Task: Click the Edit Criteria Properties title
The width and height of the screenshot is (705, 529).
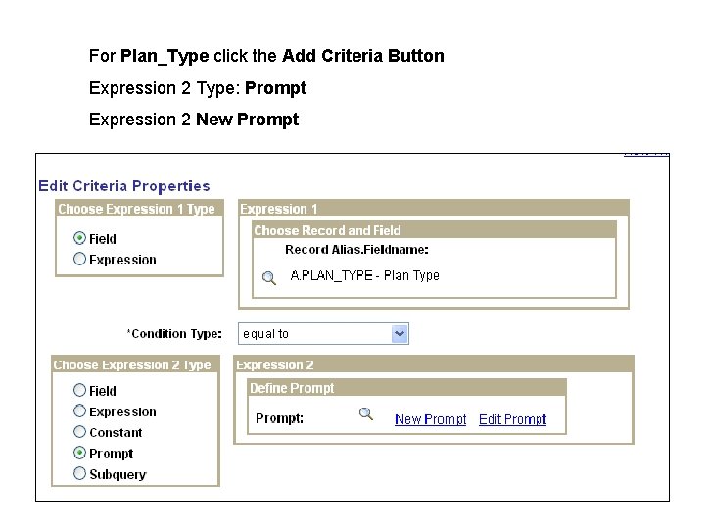Action: coord(123,186)
